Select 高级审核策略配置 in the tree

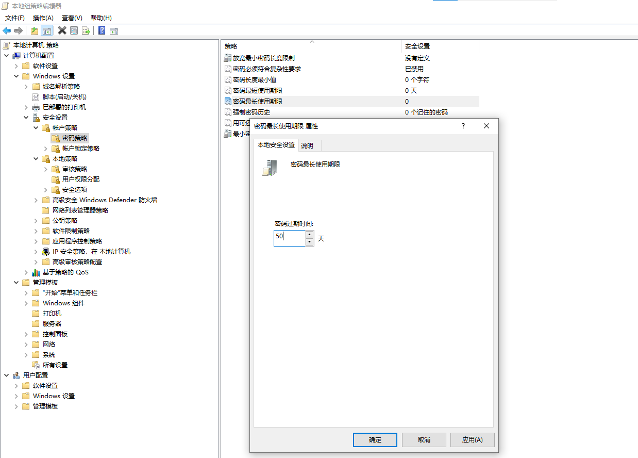(77, 261)
